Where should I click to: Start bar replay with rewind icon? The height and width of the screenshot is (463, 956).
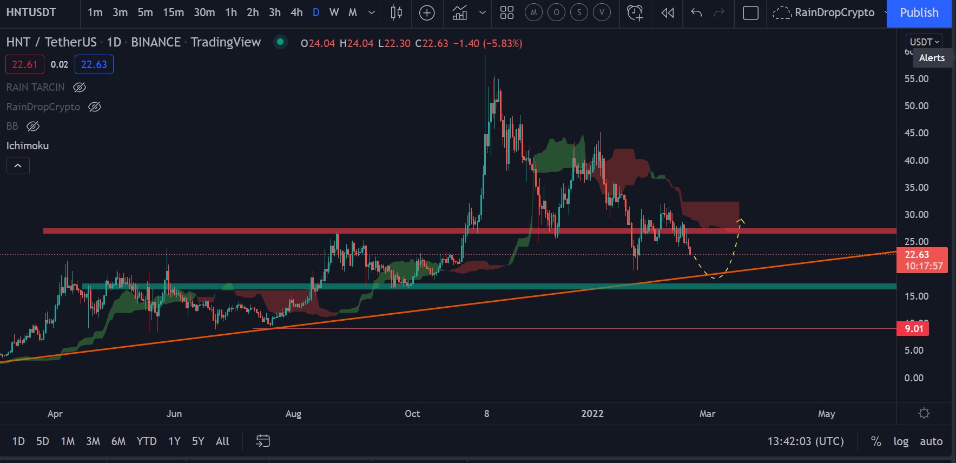point(668,12)
